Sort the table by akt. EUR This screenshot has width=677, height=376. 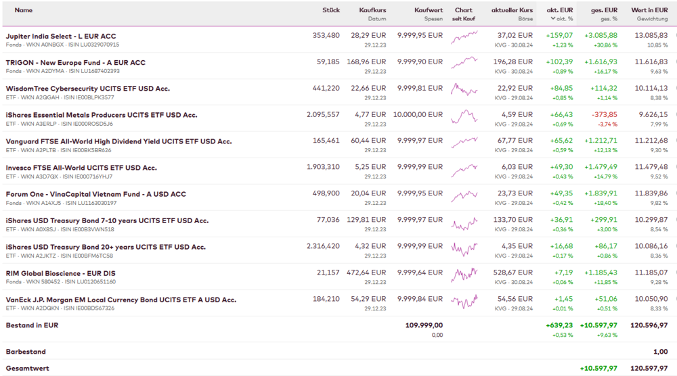pyautogui.click(x=560, y=10)
